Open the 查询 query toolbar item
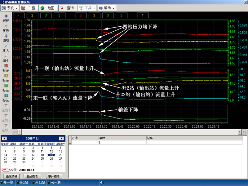The width and height of the screenshot is (248, 186). click(x=67, y=8)
